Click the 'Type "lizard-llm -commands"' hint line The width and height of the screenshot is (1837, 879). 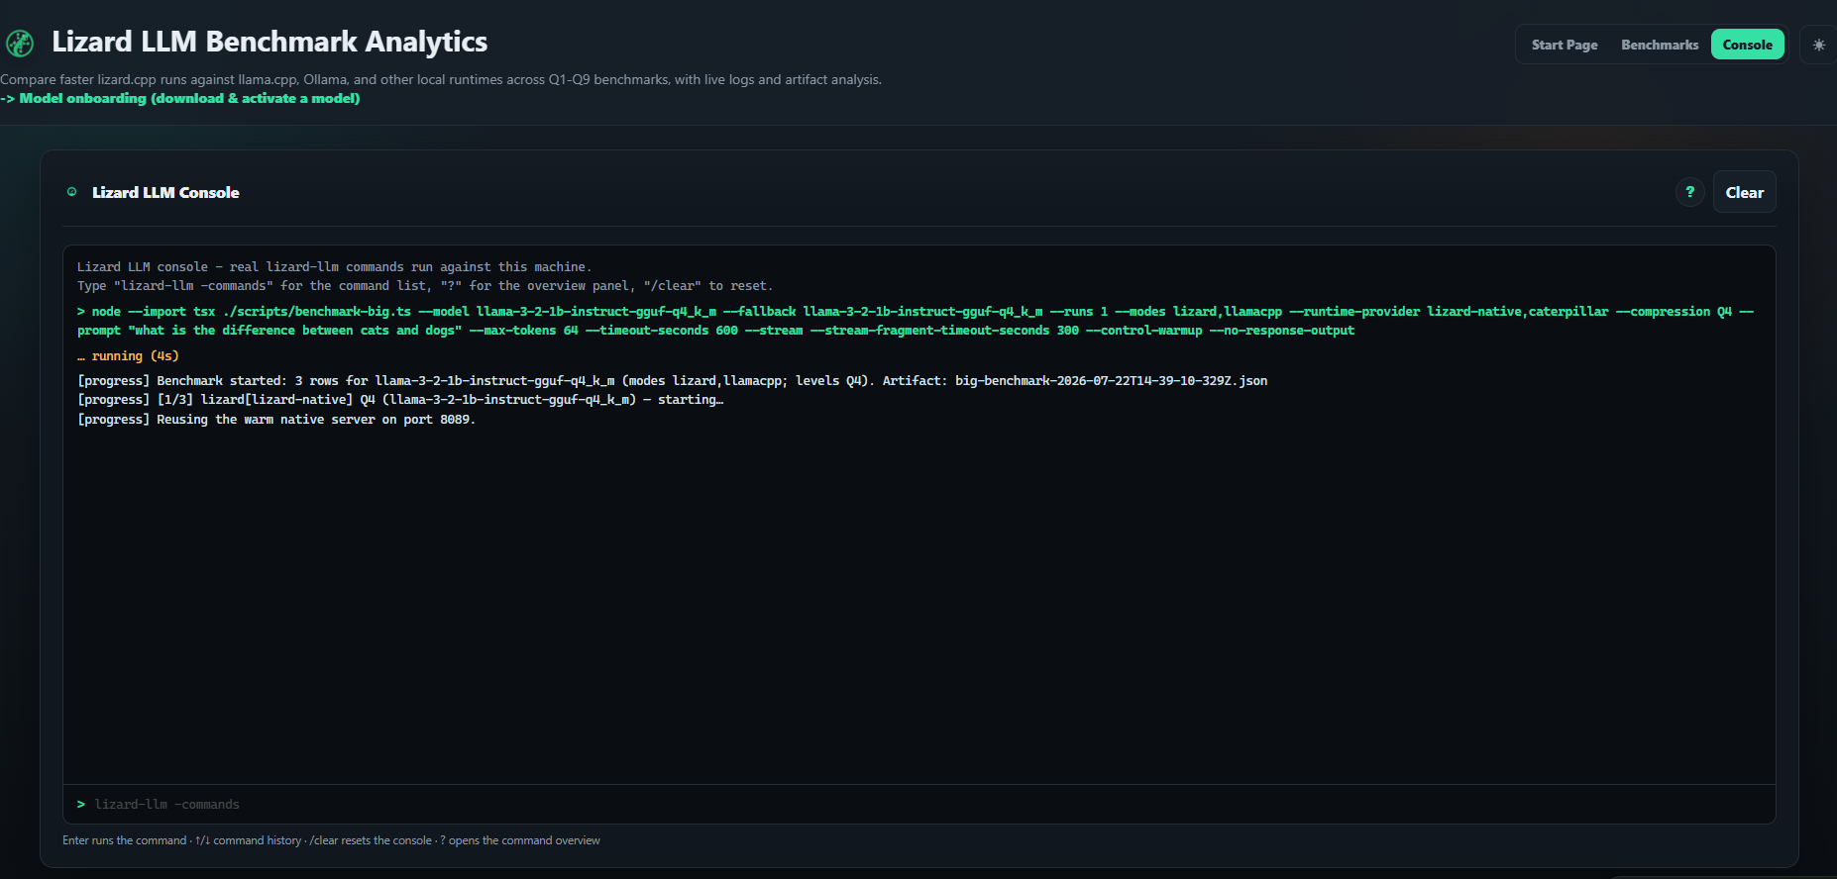pyautogui.click(x=425, y=286)
